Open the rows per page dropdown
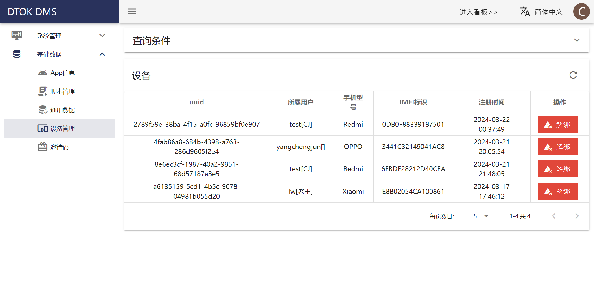This screenshot has height=285, width=594. click(483, 216)
